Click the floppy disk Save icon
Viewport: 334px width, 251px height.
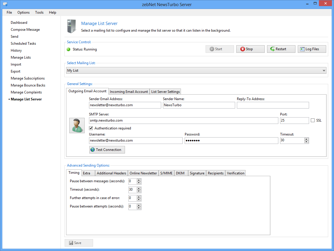pos(71,243)
